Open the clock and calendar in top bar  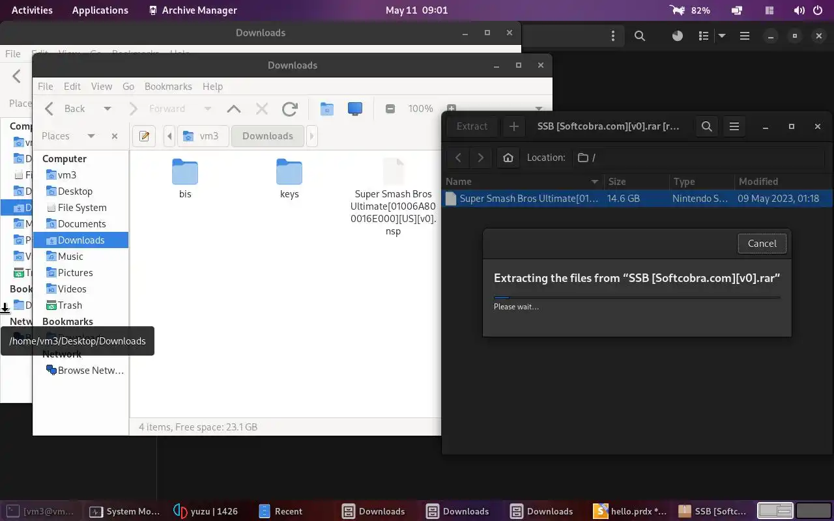click(x=417, y=10)
